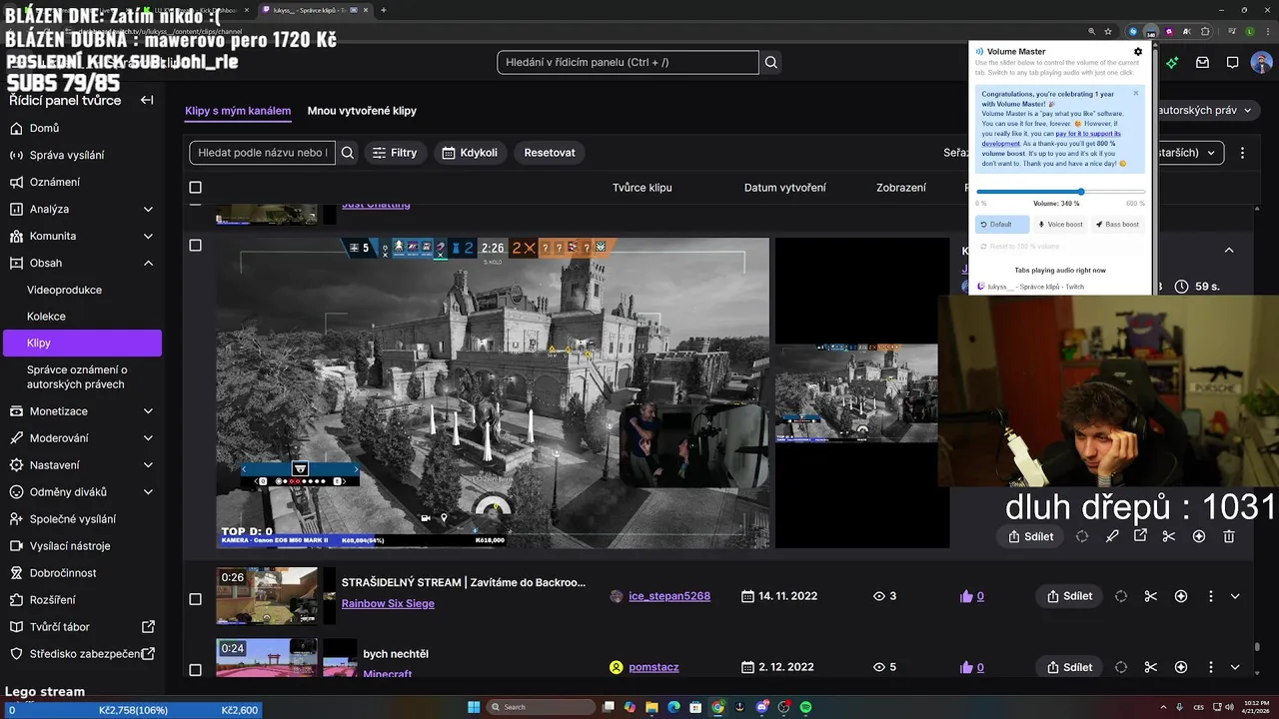
Task: Open the expanded clip in a new window
Action: point(1140,536)
